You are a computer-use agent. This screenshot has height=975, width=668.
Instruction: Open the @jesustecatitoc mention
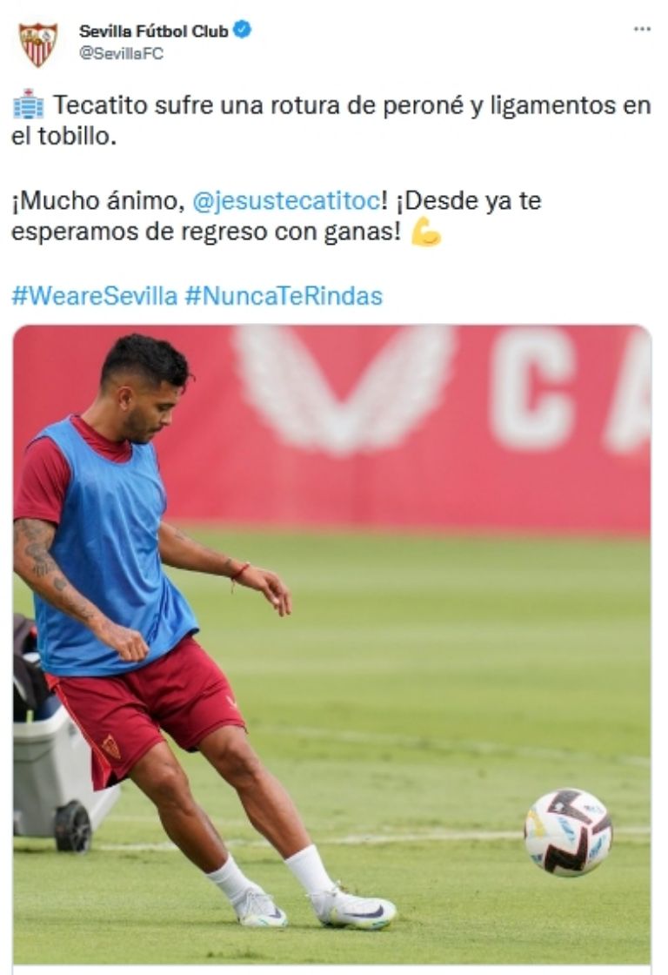tap(286, 201)
